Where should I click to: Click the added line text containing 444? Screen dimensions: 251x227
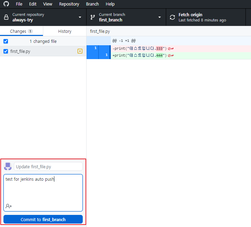coord(140,56)
